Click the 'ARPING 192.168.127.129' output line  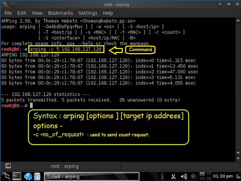[x=30, y=55]
